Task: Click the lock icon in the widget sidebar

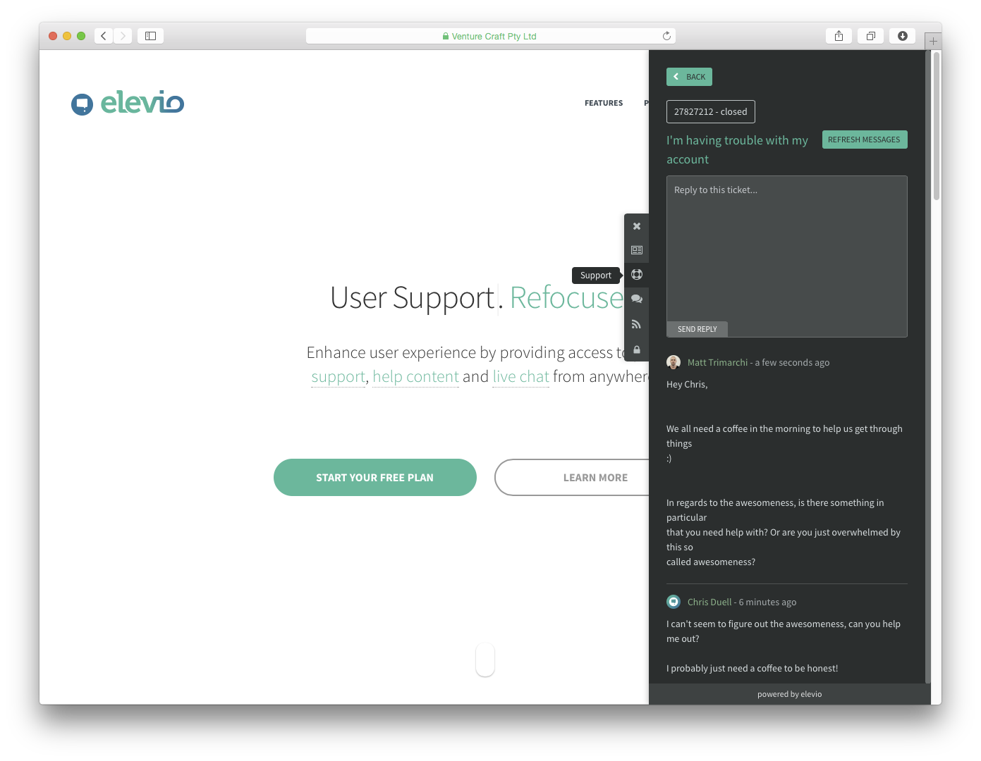Action: pyautogui.click(x=637, y=349)
